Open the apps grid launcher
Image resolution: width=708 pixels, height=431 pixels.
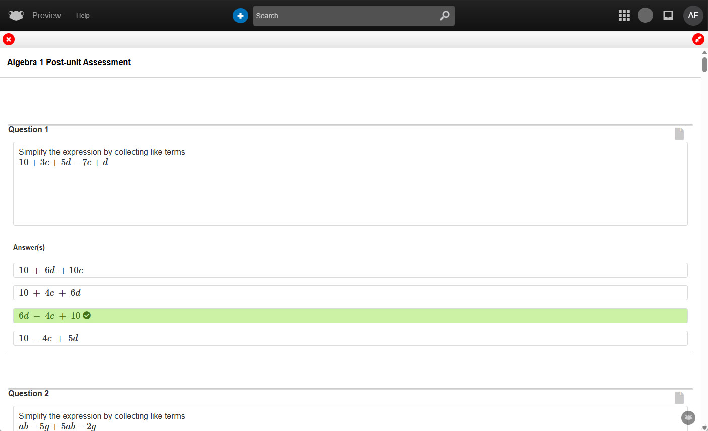tap(624, 16)
